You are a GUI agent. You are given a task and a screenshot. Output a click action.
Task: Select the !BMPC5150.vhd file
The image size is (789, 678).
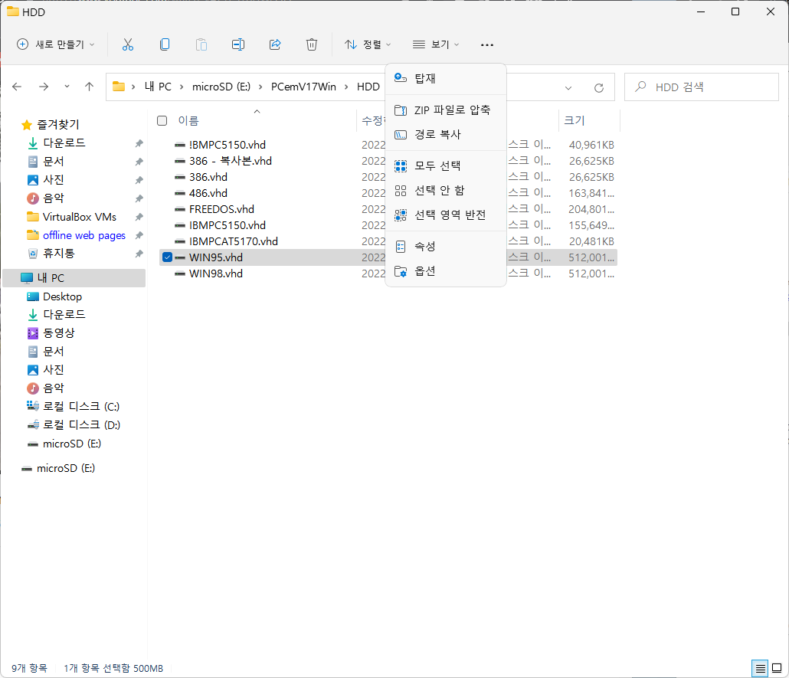click(228, 145)
